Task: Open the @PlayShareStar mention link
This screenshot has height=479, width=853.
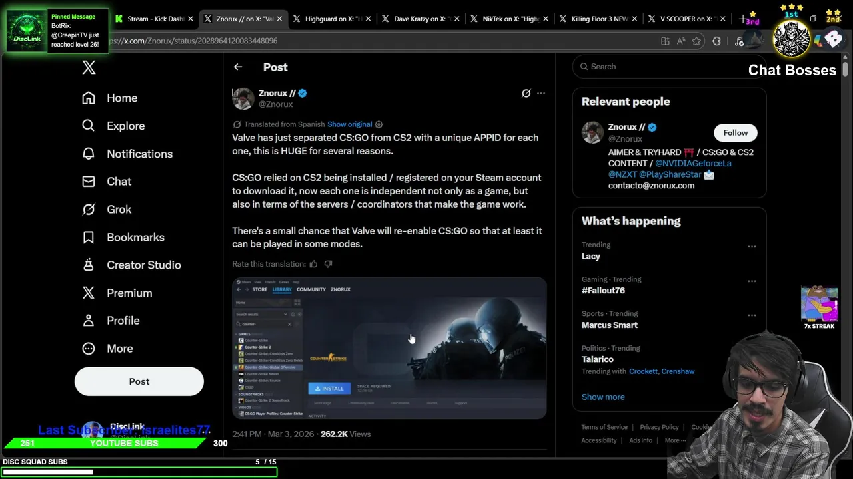Action: (x=670, y=174)
